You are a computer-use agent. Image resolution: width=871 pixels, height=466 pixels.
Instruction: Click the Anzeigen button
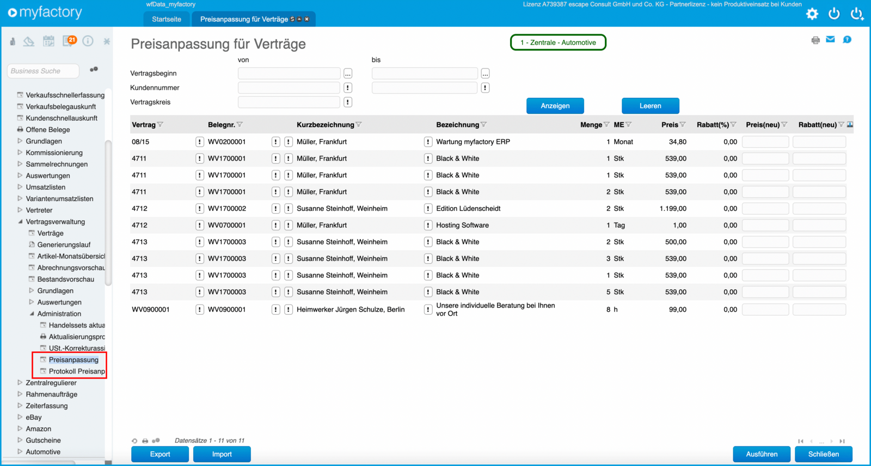tap(555, 106)
